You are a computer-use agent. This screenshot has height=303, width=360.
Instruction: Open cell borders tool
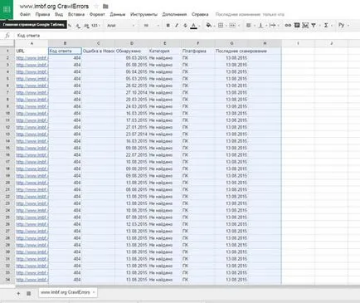click(x=221, y=26)
